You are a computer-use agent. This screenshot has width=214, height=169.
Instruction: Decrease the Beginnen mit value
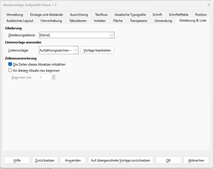pyautogui.click(x=54, y=79)
